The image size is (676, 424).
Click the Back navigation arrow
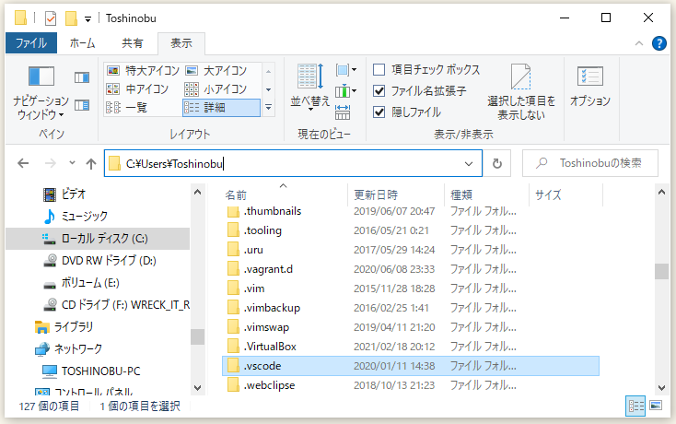click(x=23, y=163)
